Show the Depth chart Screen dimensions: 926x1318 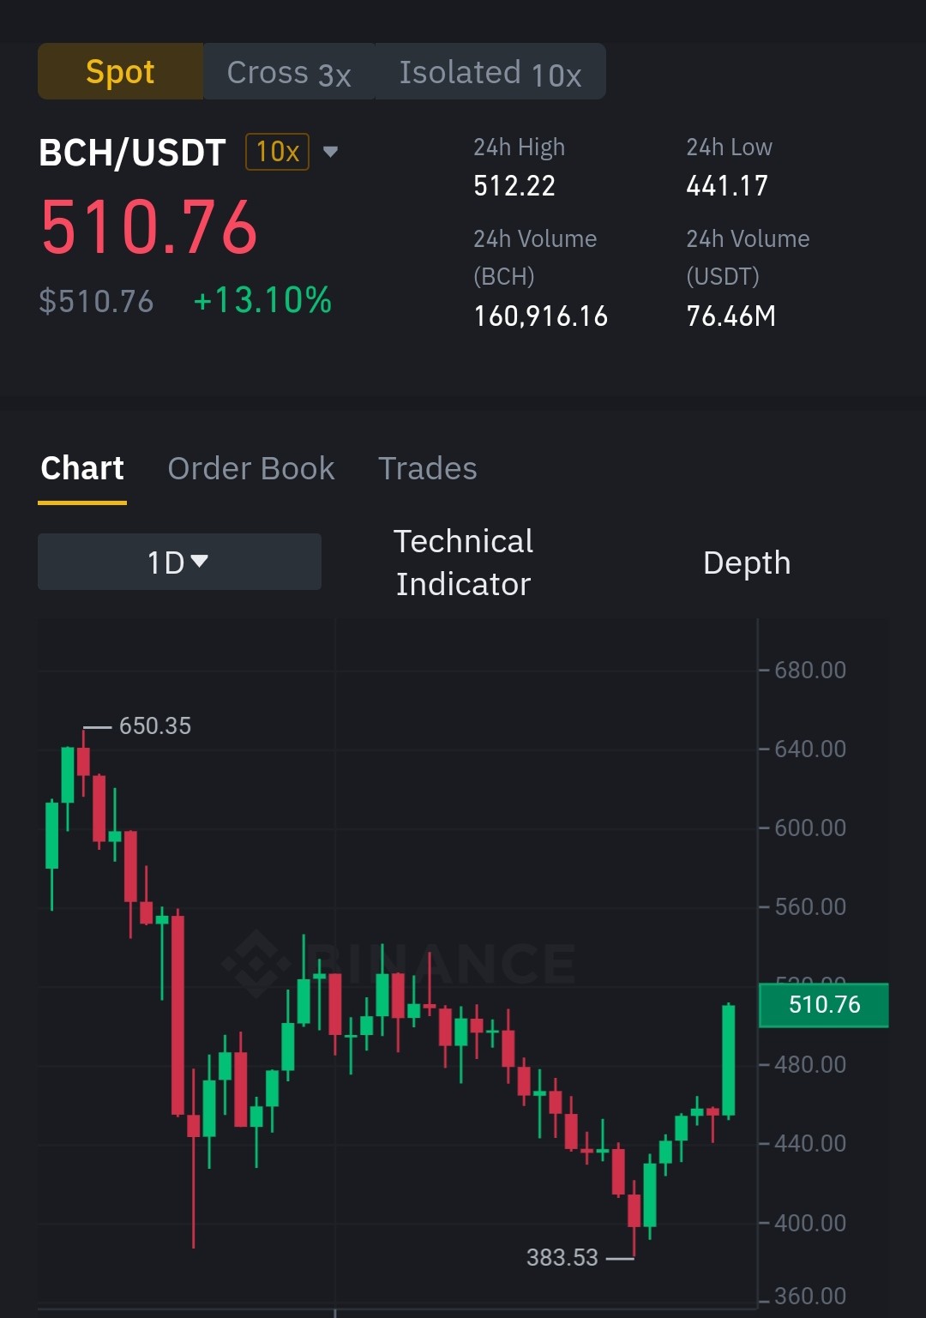[x=747, y=563]
